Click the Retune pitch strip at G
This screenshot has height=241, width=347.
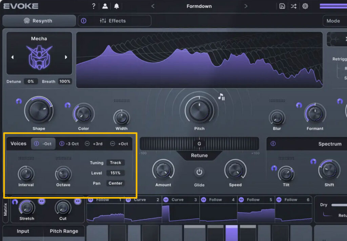point(199,144)
